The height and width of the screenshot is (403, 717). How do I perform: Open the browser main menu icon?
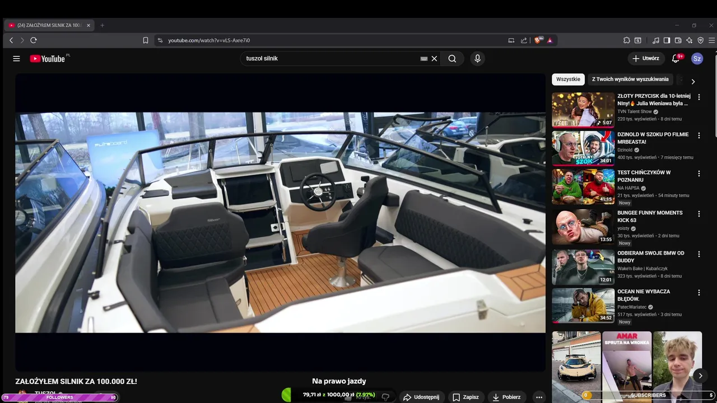711,40
